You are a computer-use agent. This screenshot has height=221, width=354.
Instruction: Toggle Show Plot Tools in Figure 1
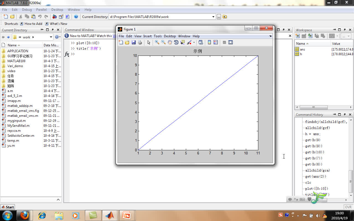(x=231, y=42)
